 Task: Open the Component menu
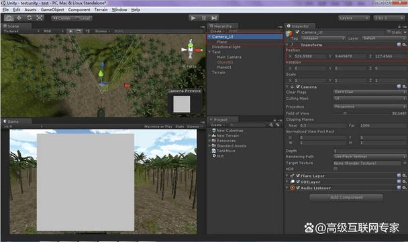(79, 9)
